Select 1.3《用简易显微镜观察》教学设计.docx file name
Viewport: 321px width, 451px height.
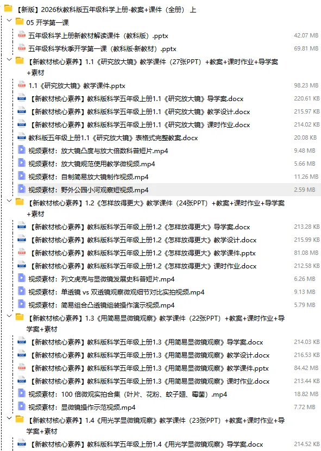[x=149, y=355]
